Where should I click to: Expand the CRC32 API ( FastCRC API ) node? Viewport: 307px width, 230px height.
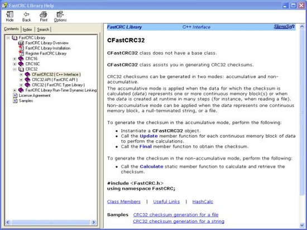click(x=21, y=80)
